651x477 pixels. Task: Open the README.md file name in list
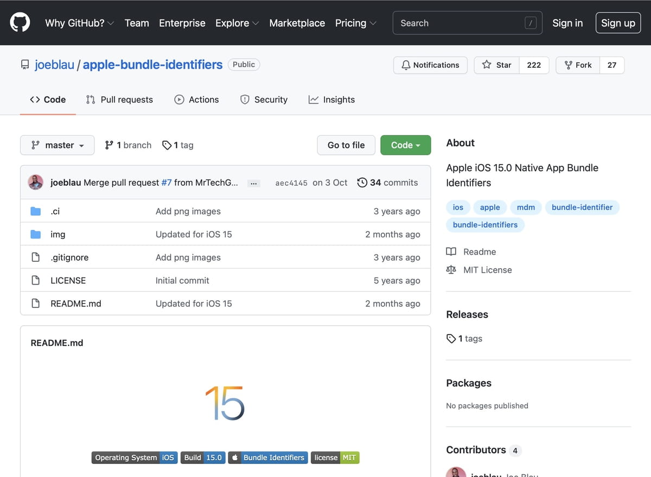pyautogui.click(x=76, y=304)
